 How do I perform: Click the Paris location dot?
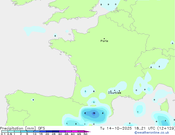click(x=104, y=39)
